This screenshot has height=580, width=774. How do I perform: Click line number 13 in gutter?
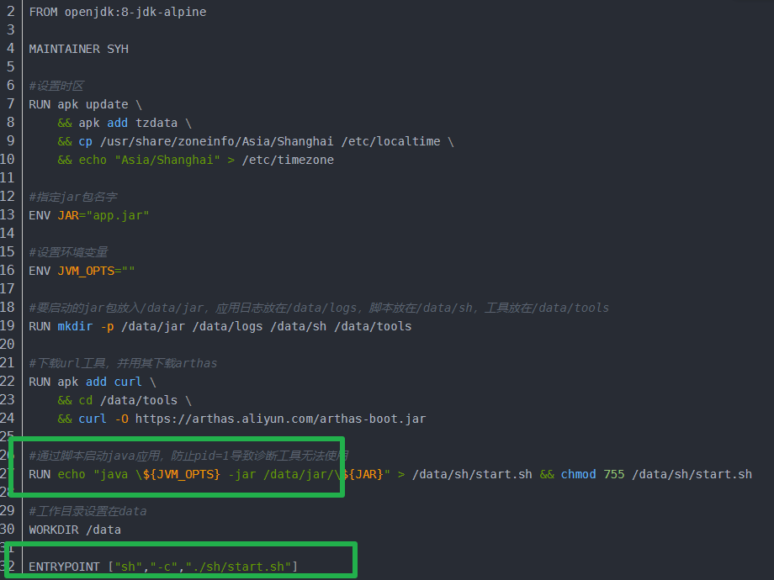8,214
